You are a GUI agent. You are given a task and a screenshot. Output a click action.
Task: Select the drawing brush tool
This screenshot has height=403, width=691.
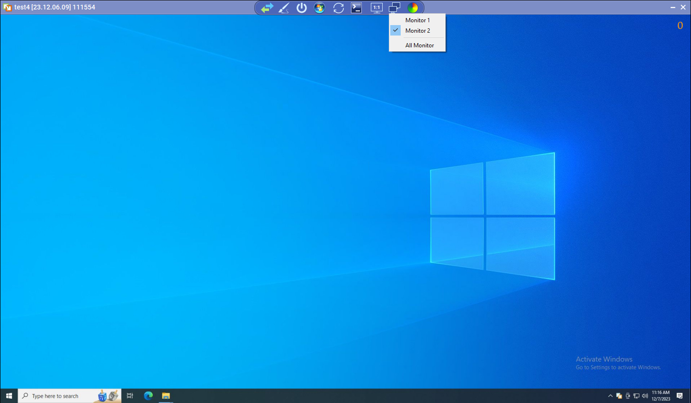pyautogui.click(x=284, y=8)
